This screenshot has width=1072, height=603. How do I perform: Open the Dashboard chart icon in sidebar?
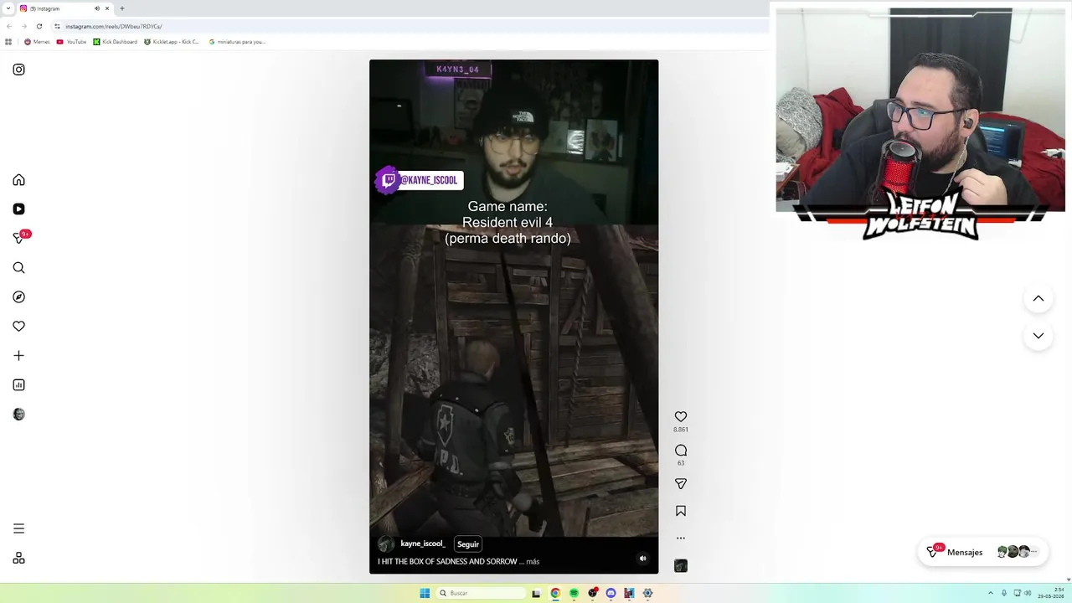click(18, 385)
